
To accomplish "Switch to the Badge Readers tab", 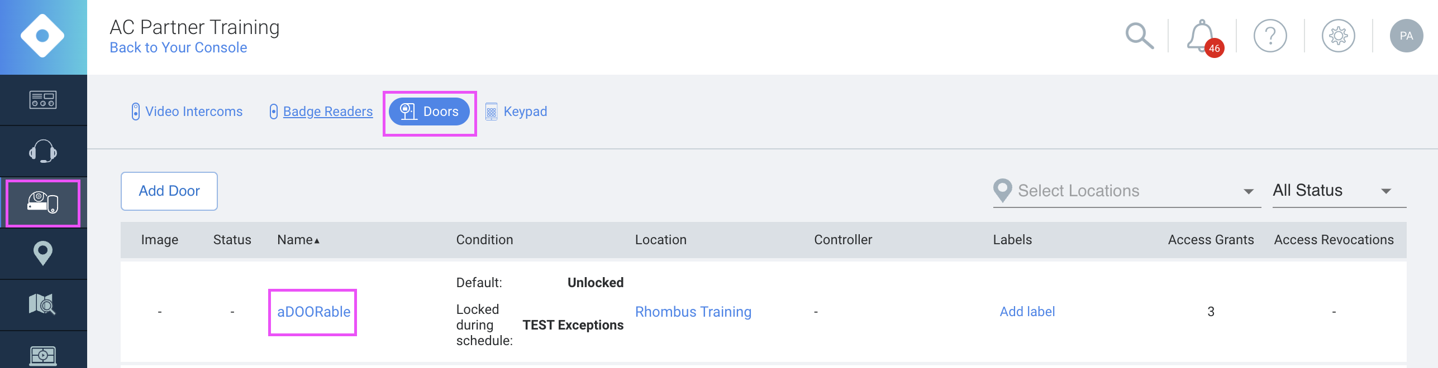I will [327, 111].
